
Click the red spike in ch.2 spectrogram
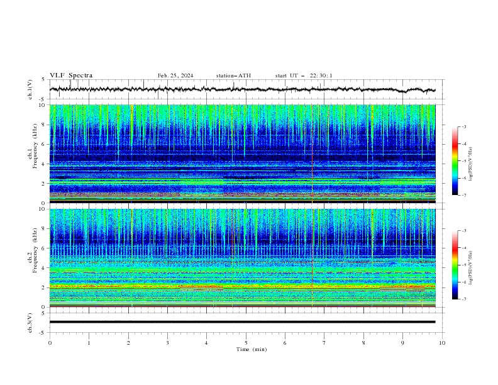tap(313, 258)
